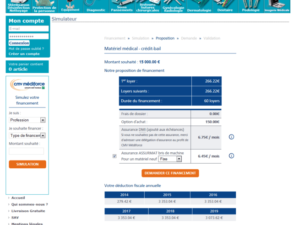Open the Diagnostic category icon

(96, 6)
